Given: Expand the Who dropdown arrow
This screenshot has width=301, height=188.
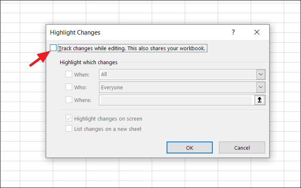Looking at the screenshot, I should pyautogui.click(x=261, y=87).
